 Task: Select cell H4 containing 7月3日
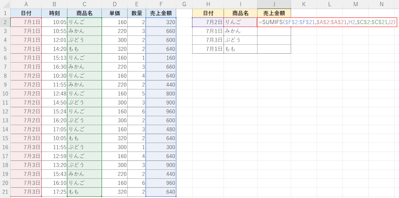pos(208,40)
